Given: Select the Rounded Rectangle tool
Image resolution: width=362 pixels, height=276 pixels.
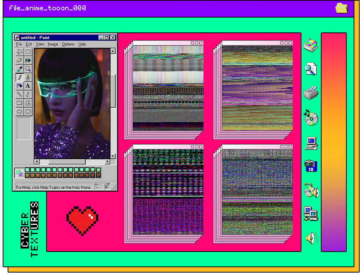Looking at the screenshot, I should click(28, 111).
